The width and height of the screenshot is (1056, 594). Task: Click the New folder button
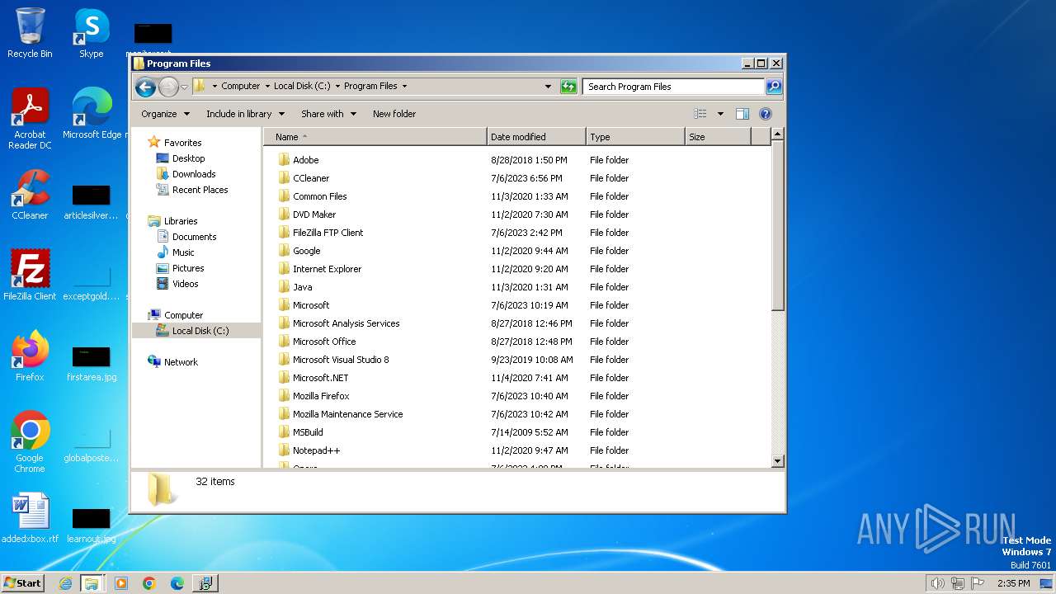pos(394,114)
